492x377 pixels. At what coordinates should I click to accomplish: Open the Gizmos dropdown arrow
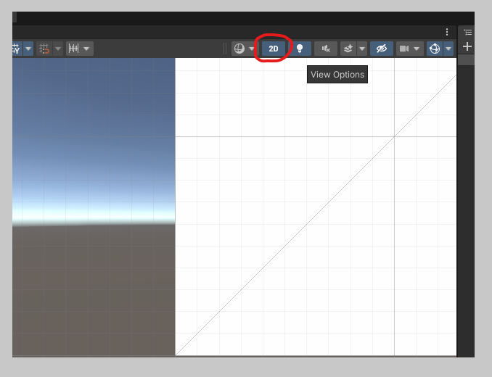tap(448, 49)
